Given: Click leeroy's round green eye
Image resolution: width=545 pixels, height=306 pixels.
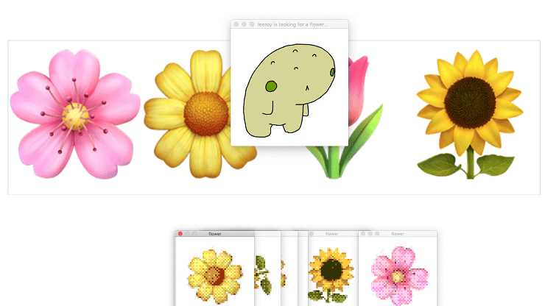Looking at the screenshot, I should [x=271, y=86].
